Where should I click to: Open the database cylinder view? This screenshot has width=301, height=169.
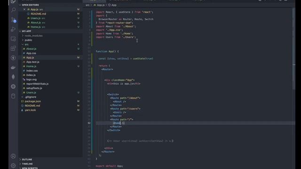pyautogui.click(x=13, y=96)
